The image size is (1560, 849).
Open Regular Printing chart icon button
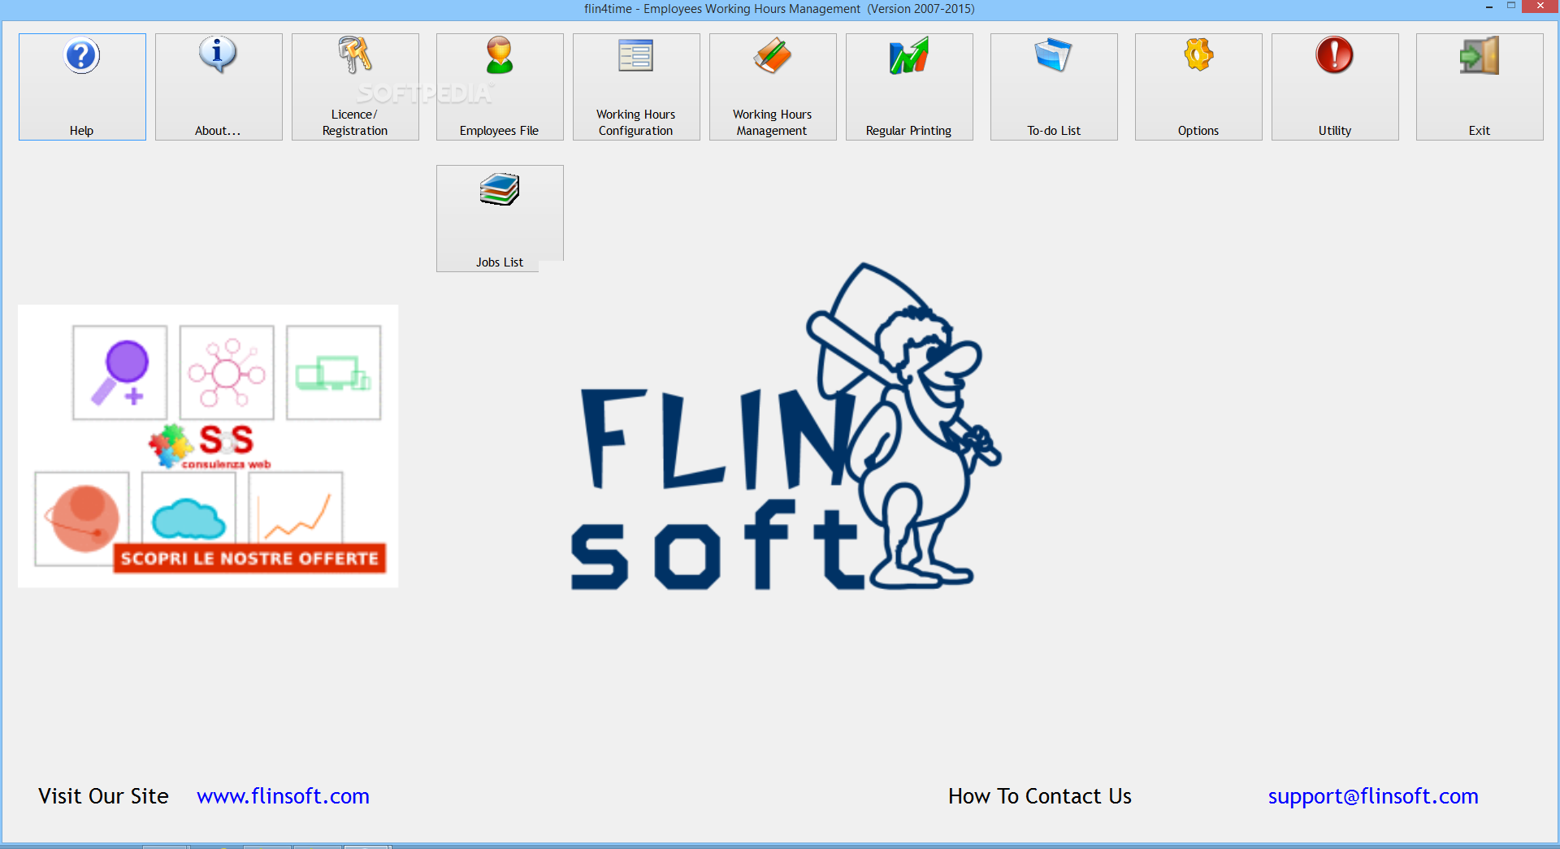909,87
